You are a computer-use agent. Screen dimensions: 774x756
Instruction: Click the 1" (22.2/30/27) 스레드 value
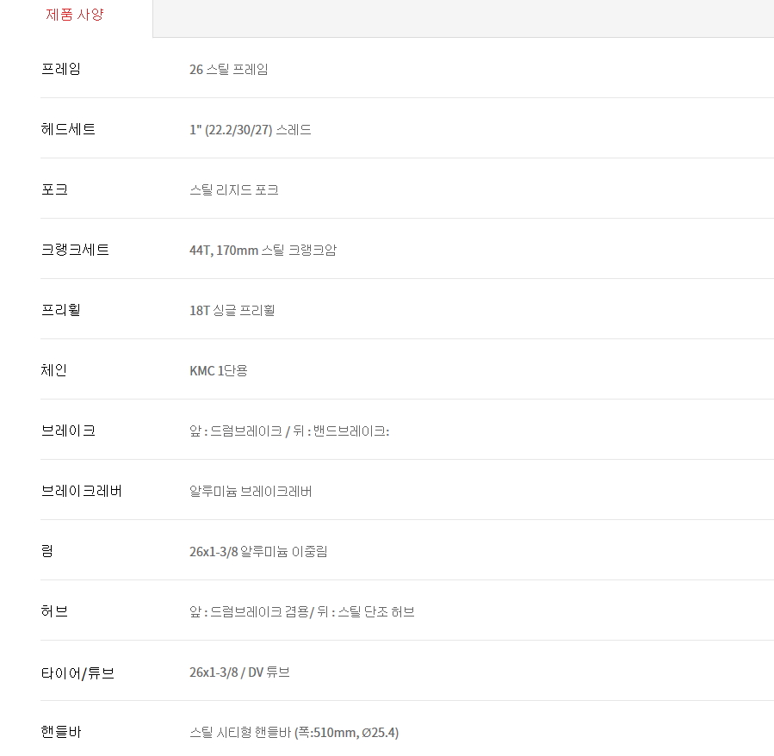coord(250,130)
